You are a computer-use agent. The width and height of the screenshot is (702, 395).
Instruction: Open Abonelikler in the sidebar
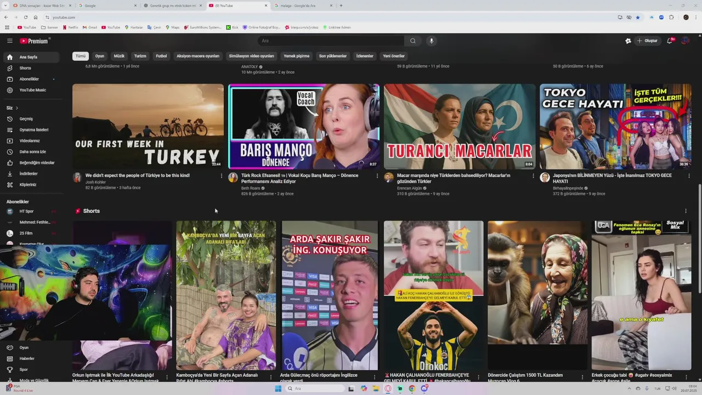(33, 79)
